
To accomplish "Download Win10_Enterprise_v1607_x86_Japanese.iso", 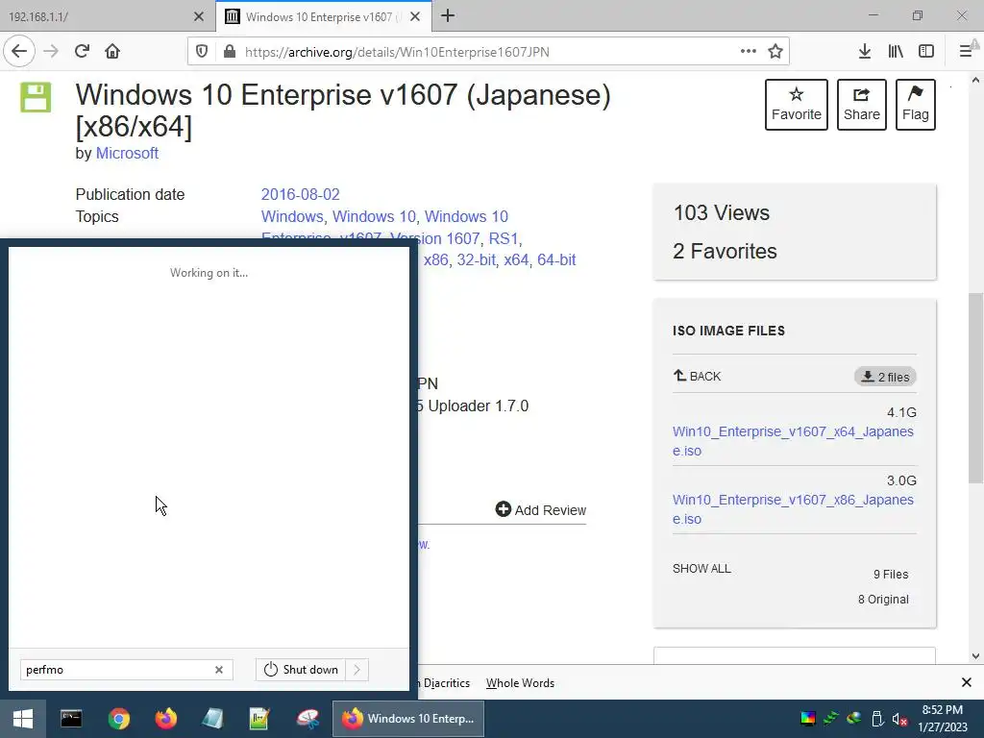I will pyautogui.click(x=793, y=509).
